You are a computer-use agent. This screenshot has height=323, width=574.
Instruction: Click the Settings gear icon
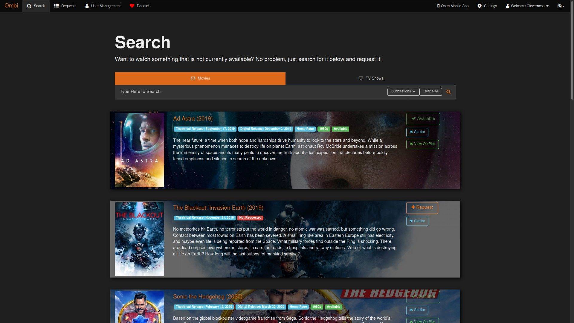click(480, 6)
